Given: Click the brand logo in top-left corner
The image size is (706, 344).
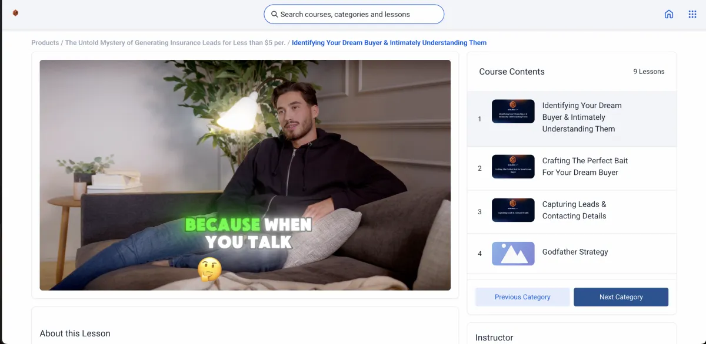Looking at the screenshot, I should (15, 13).
